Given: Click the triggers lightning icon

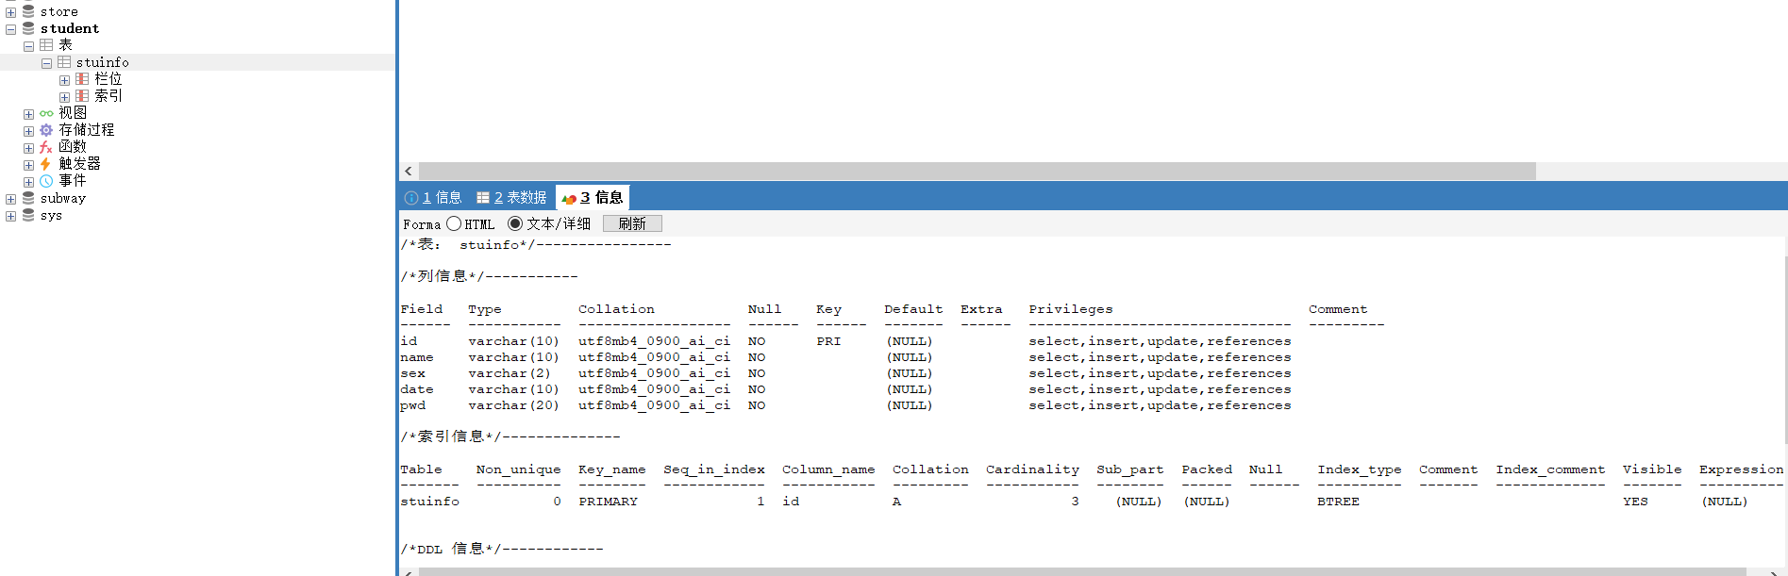Looking at the screenshot, I should click(45, 164).
